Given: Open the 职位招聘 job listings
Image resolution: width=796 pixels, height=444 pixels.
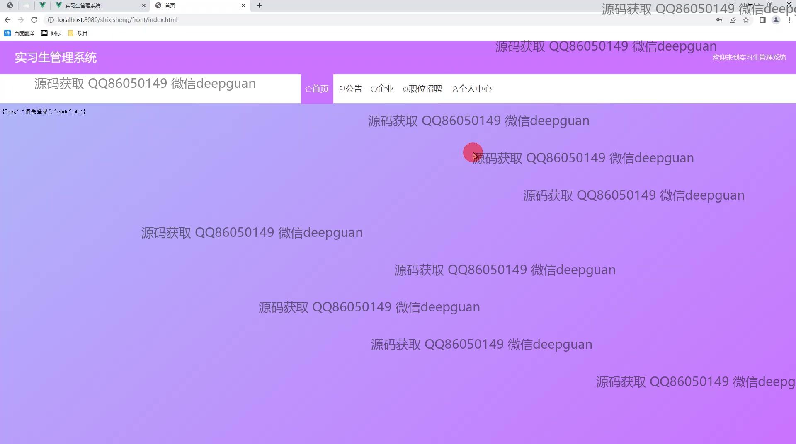Looking at the screenshot, I should (422, 89).
